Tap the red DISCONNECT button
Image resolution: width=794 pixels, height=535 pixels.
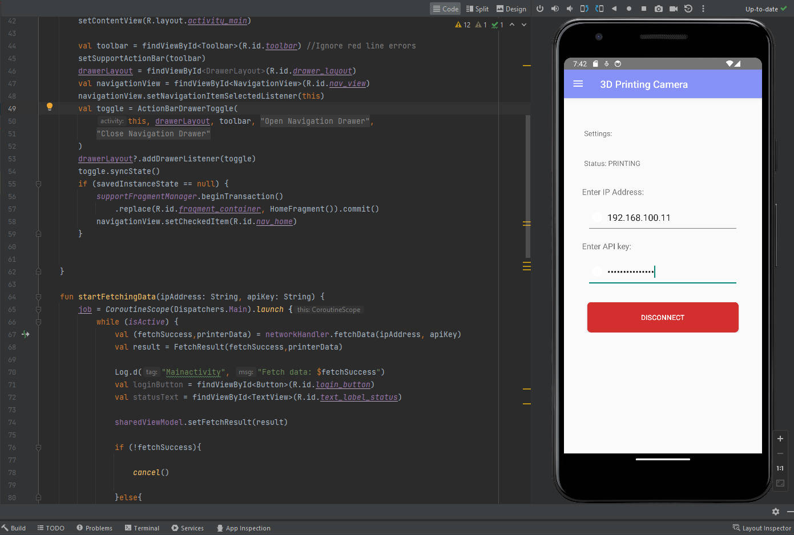pyautogui.click(x=663, y=317)
